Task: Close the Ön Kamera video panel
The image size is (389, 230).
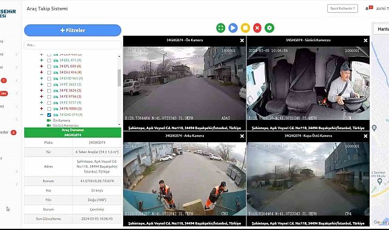Action: tap(242, 41)
